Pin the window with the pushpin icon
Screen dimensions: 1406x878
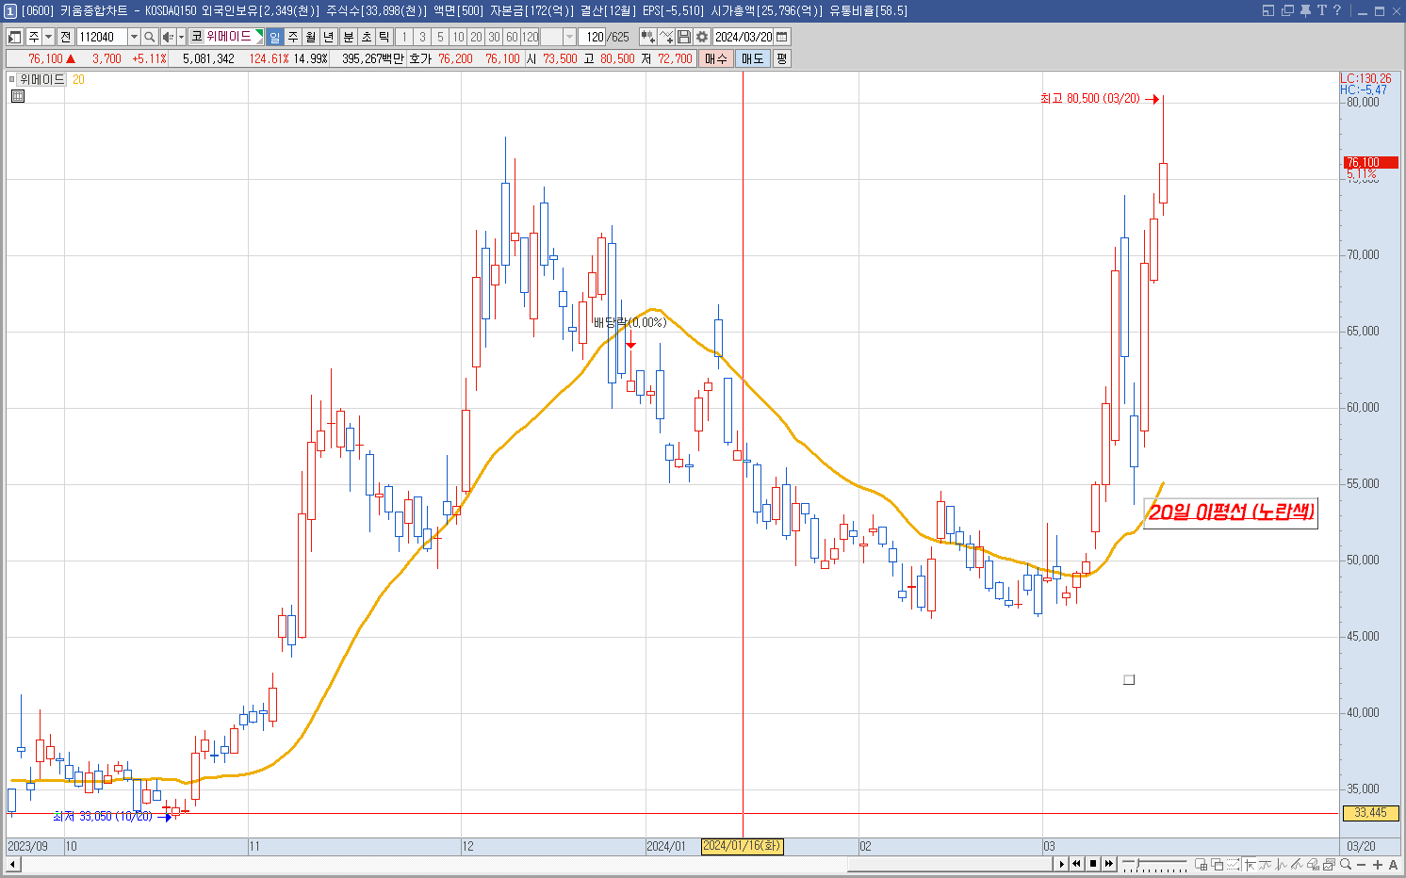[x=1305, y=10]
